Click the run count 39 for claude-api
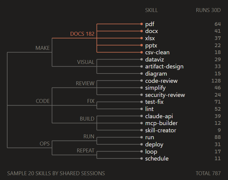This screenshot has width=228, height=180. pyautogui.click(x=218, y=116)
